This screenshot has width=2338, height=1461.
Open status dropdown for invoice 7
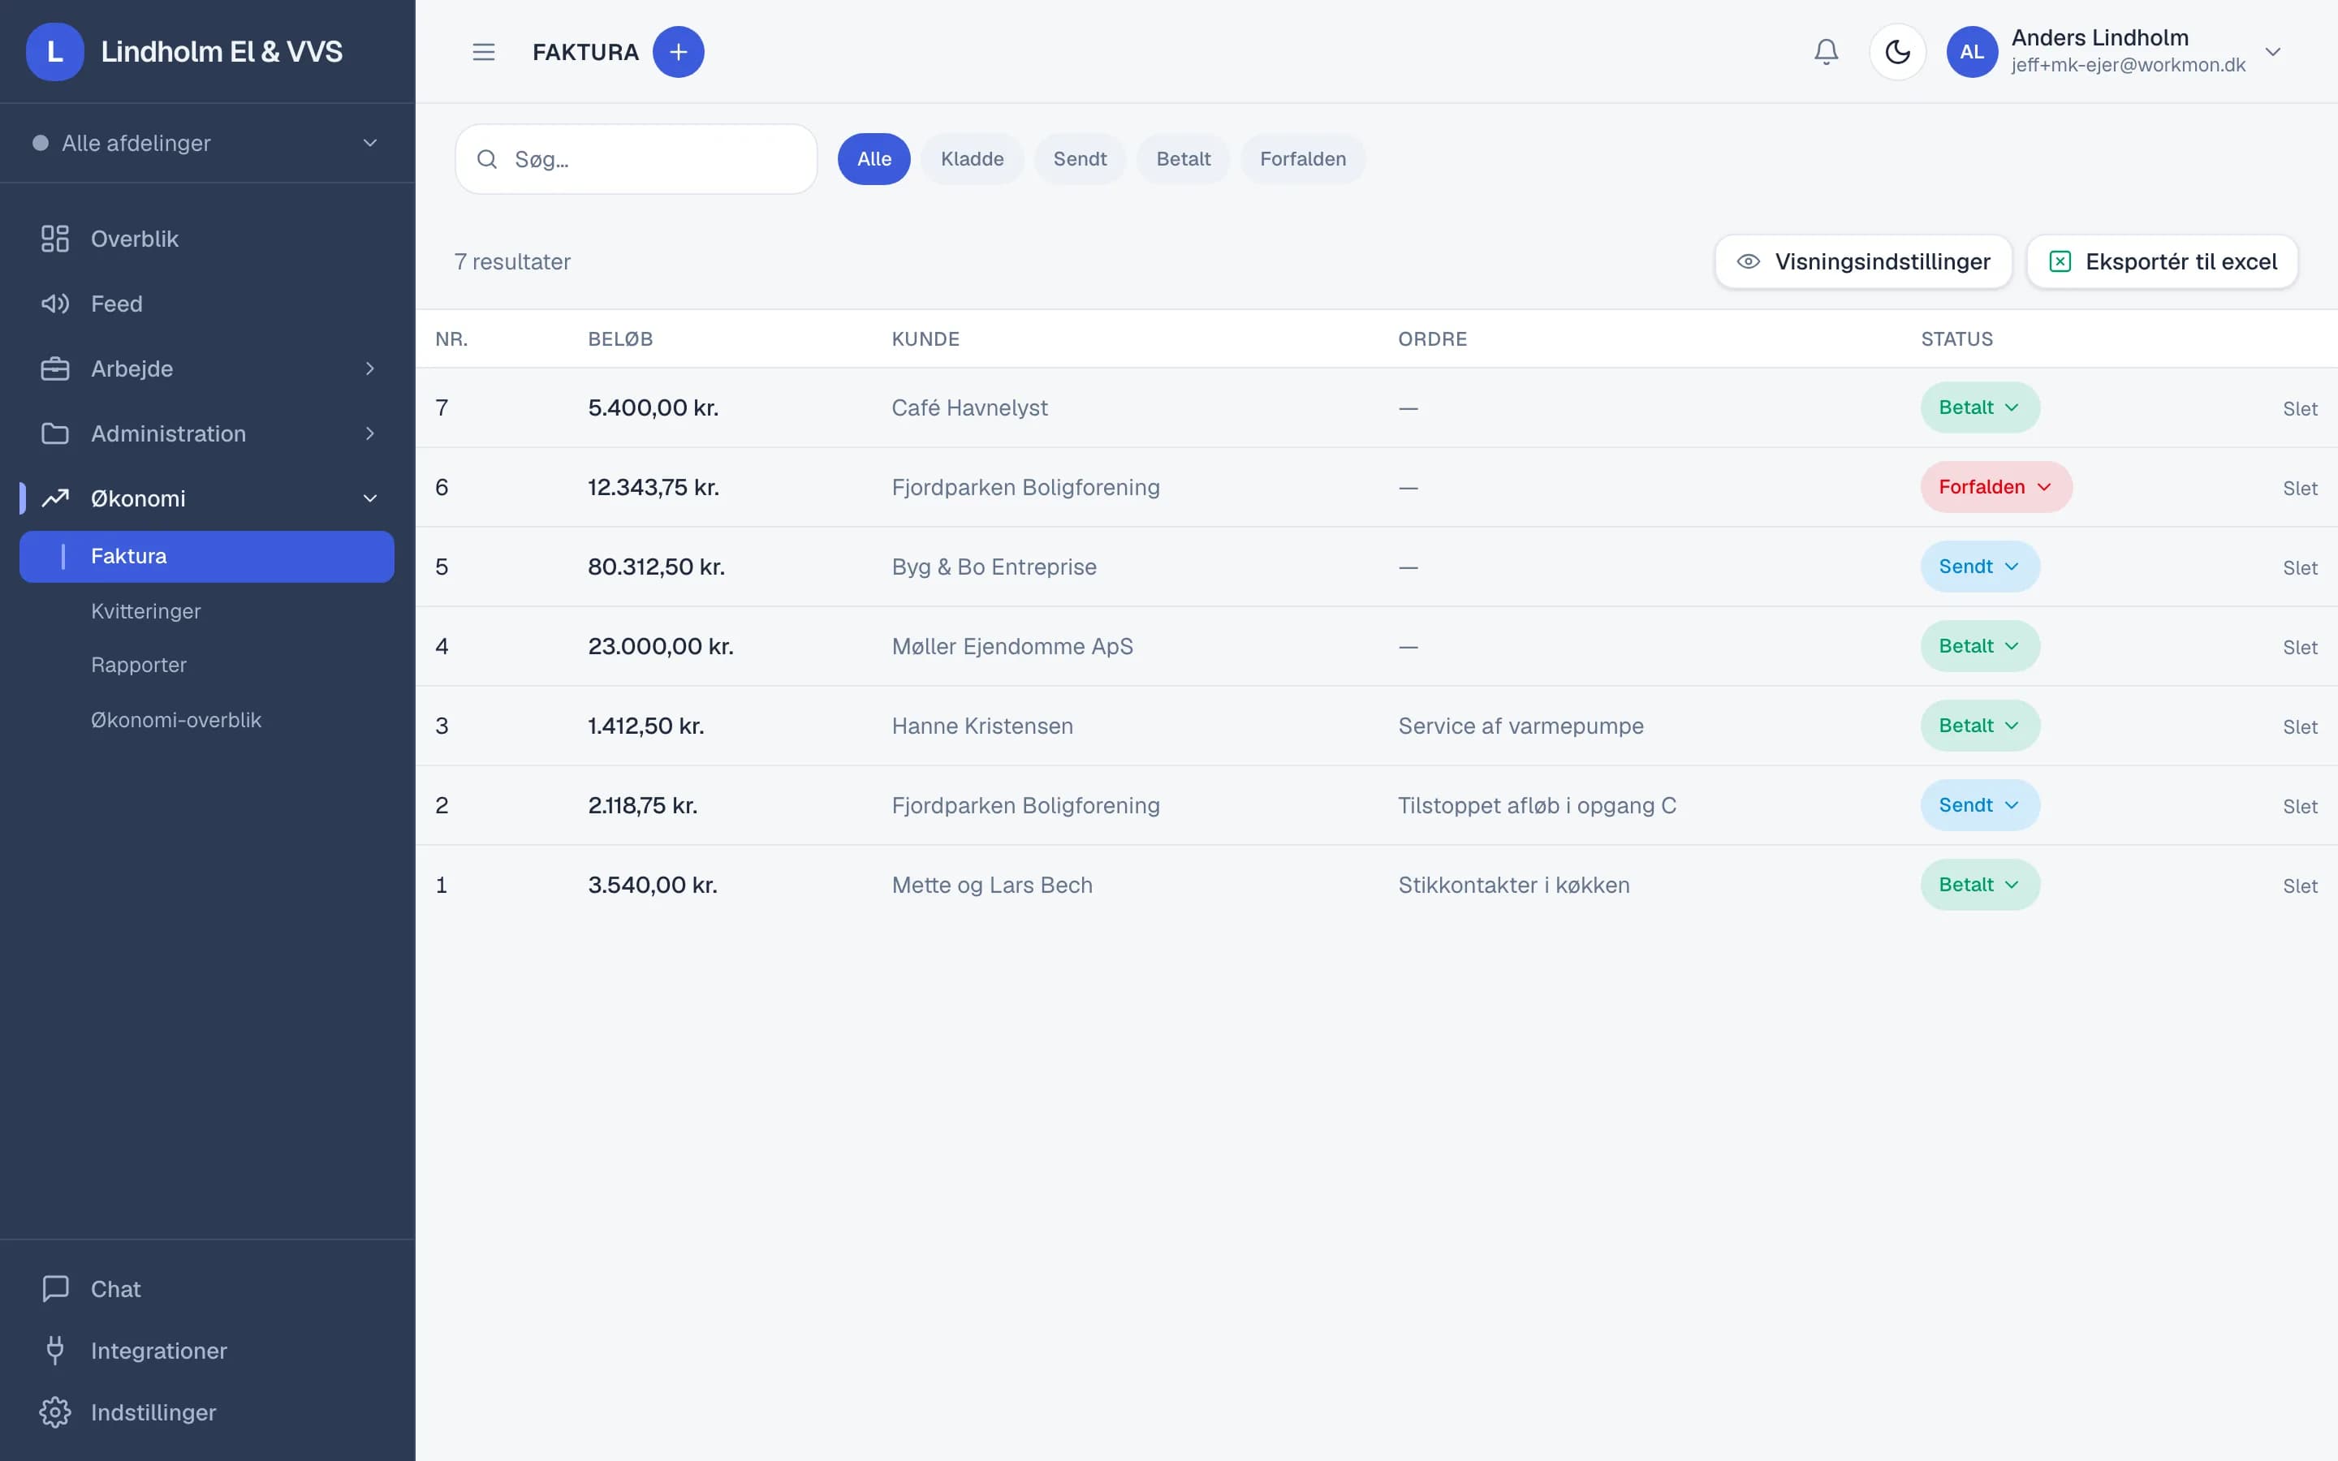(1979, 407)
